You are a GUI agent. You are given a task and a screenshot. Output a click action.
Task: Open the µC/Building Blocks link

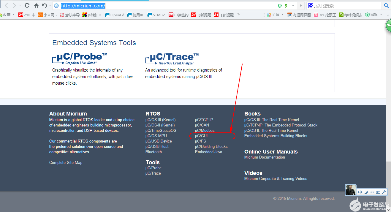[211, 147]
